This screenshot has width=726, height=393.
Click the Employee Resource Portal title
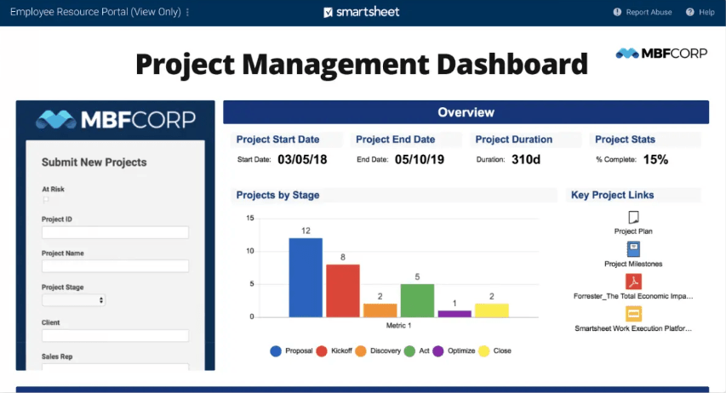[x=95, y=12]
